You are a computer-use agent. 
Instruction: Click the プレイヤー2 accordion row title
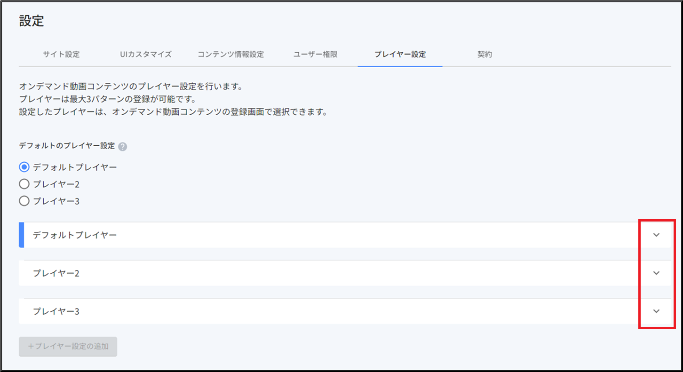click(x=56, y=273)
